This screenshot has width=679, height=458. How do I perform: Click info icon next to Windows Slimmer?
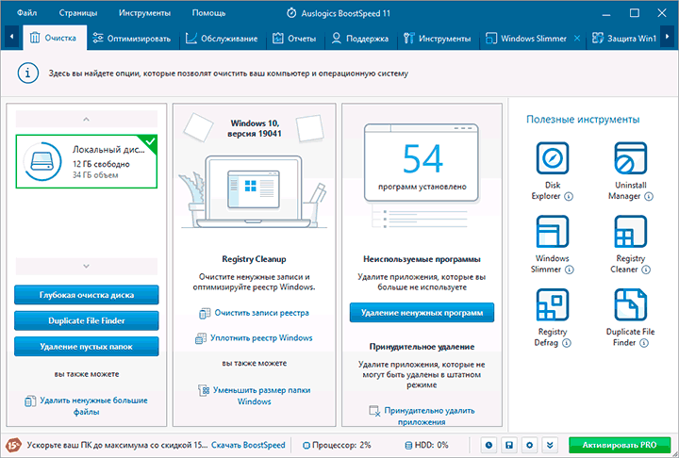570,270
